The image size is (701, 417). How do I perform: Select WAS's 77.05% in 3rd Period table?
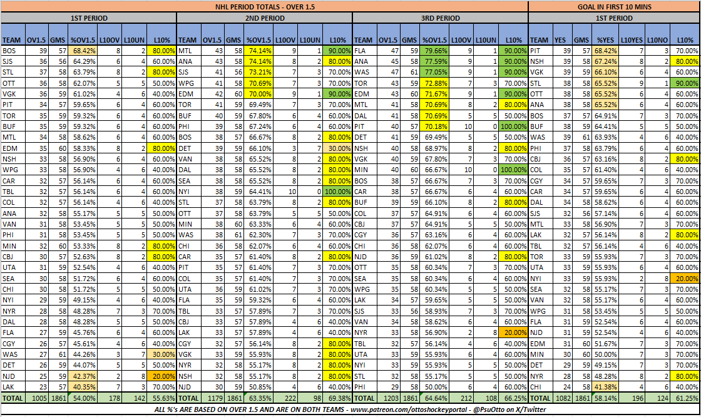click(x=434, y=72)
